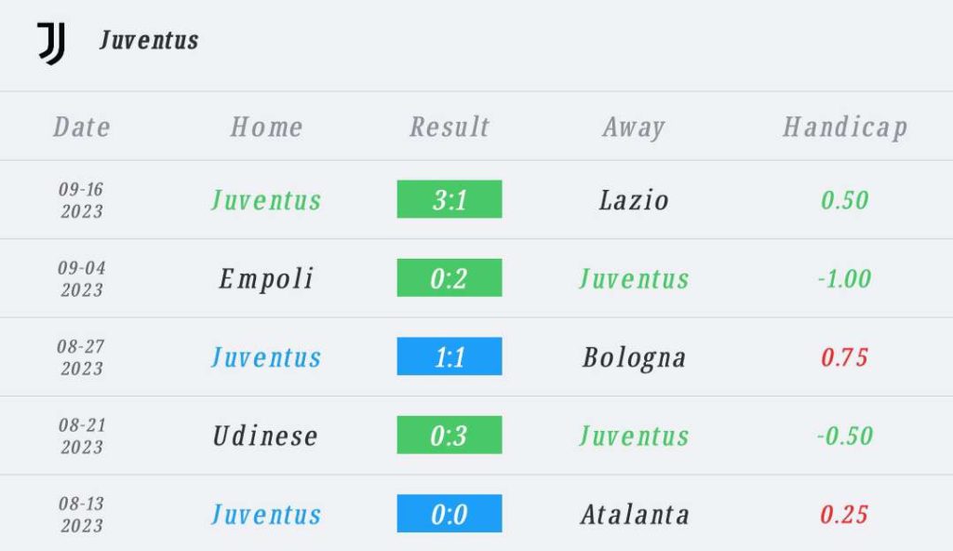This screenshot has height=551, width=953.
Task: Open the 0:0 Atalanta result badge
Action: pos(450,514)
